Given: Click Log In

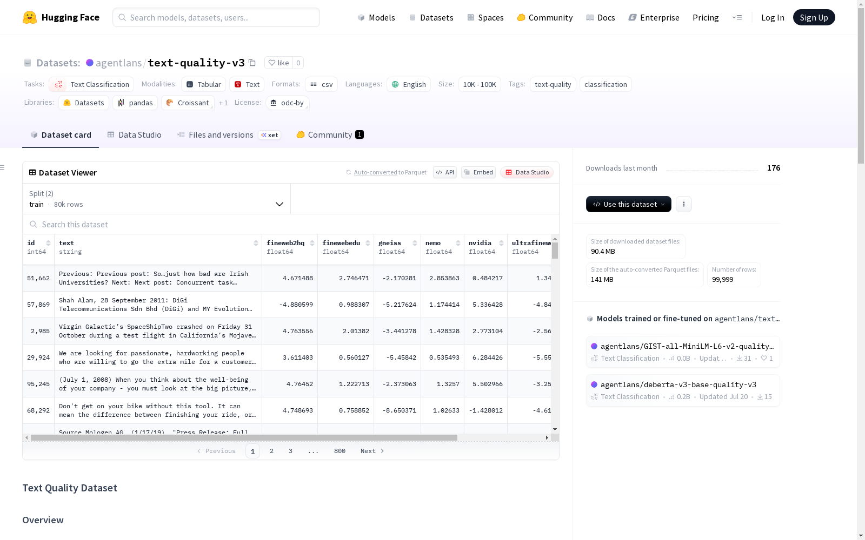Looking at the screenshot, I should [x=773, y=17].
